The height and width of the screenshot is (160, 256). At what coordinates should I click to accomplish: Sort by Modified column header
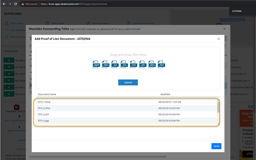pyautogui.click(x=165, y=94)
